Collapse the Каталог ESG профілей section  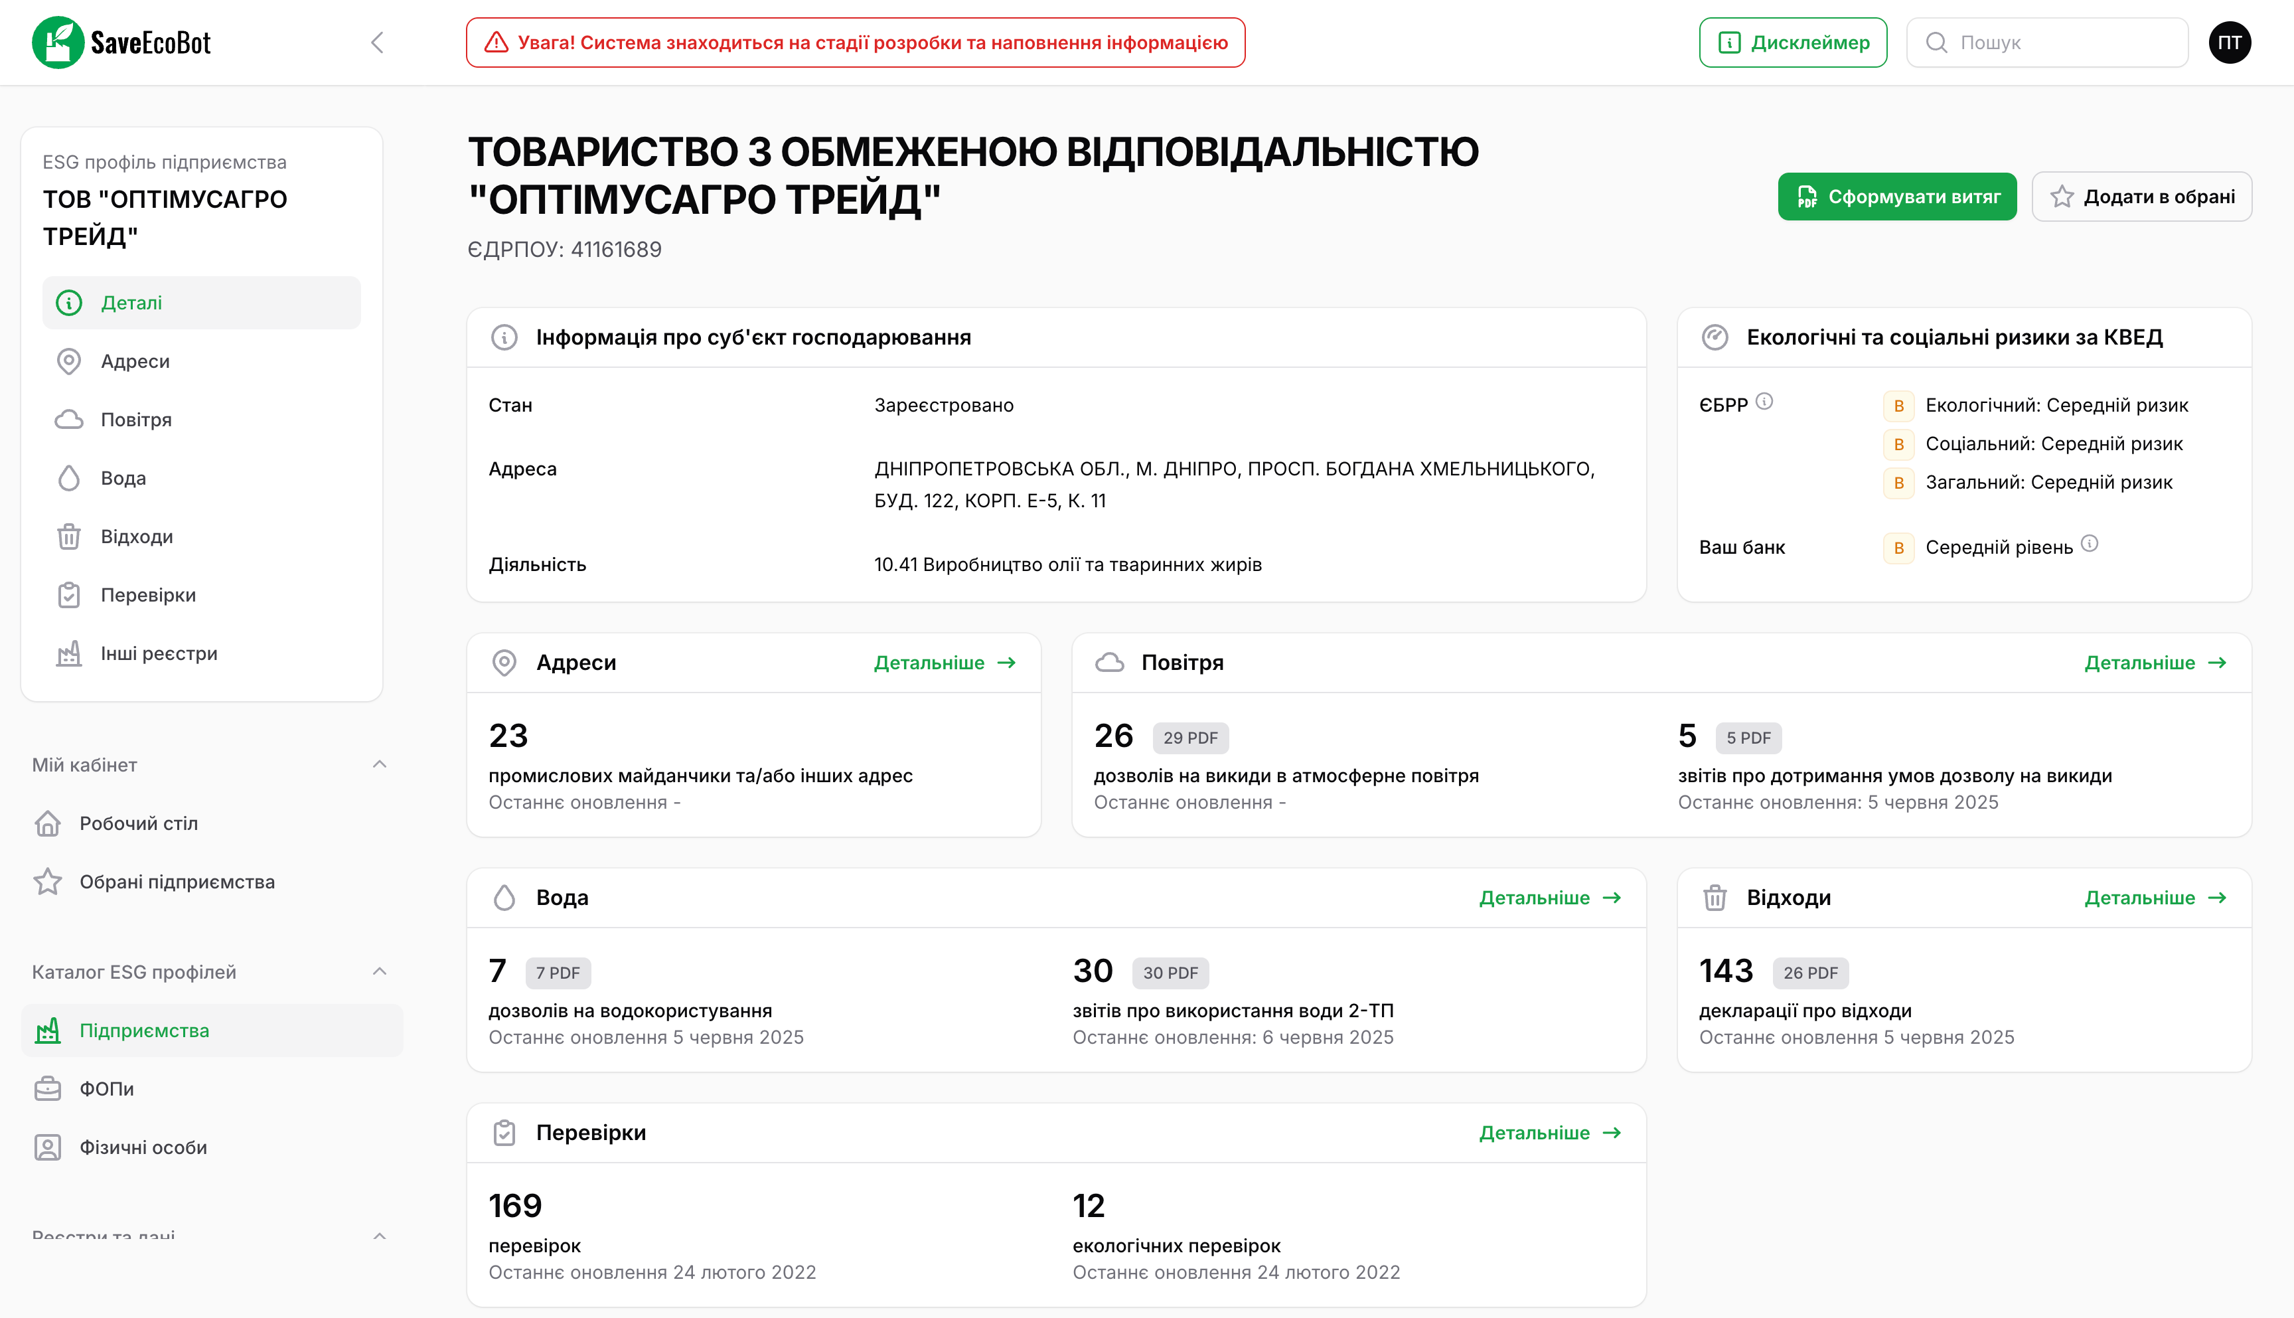381,971
